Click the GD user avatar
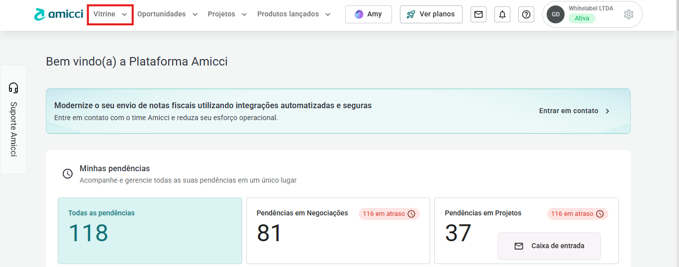679x267 pixels. click(555, 14)
